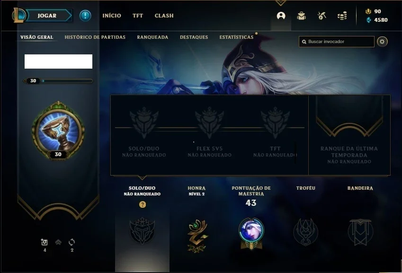Screen dimensions: 402x273
Task: Click the empty Bandeira banner icon
Action: 360,232
